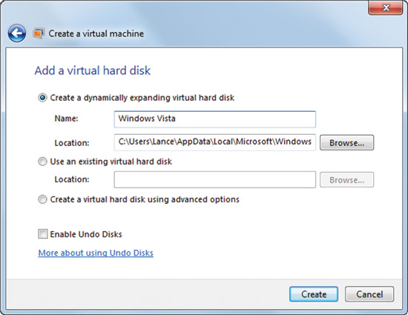This screenshot has height=315, width=408.
Task: Close the dialog with the red X
Action: [x=386, y=7]
